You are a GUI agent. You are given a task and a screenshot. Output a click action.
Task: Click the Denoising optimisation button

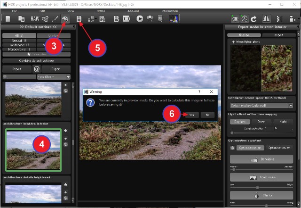pos(261,160)
